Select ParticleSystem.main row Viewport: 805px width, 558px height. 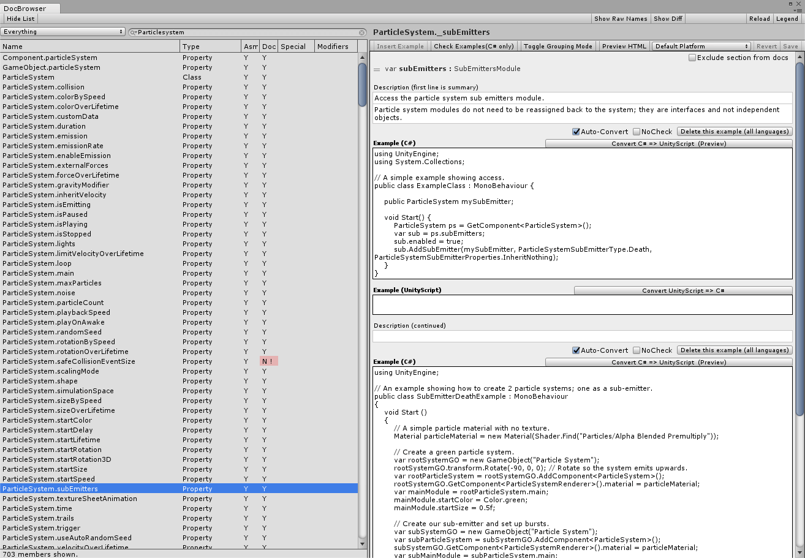pos(179,273)
